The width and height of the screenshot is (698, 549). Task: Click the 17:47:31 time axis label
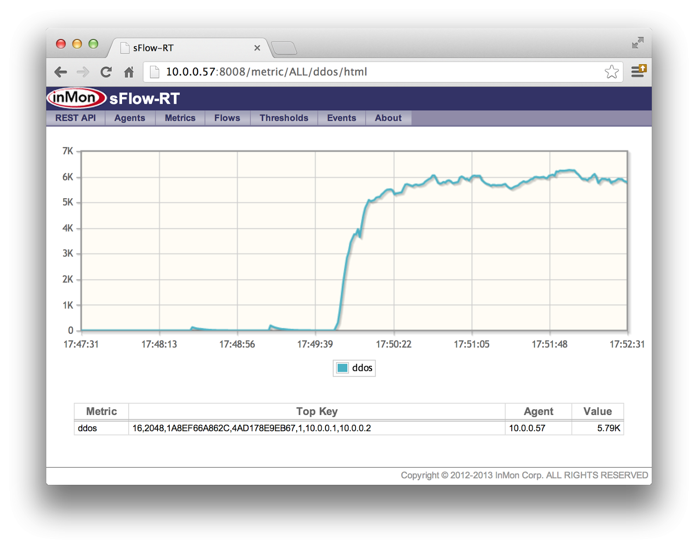pos(81,344)
